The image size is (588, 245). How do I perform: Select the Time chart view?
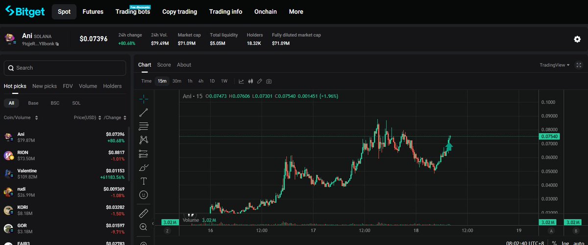(x=146, y=81)
